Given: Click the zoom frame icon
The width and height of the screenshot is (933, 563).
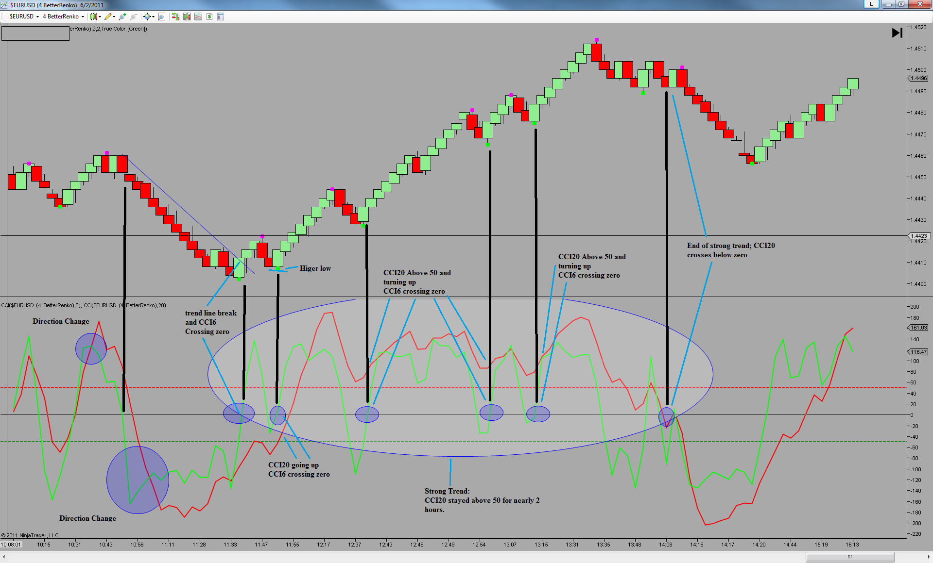Looking at the screenshot, I should click(162, 17).
